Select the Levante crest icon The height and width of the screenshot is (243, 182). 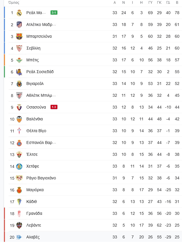[19, 225]
